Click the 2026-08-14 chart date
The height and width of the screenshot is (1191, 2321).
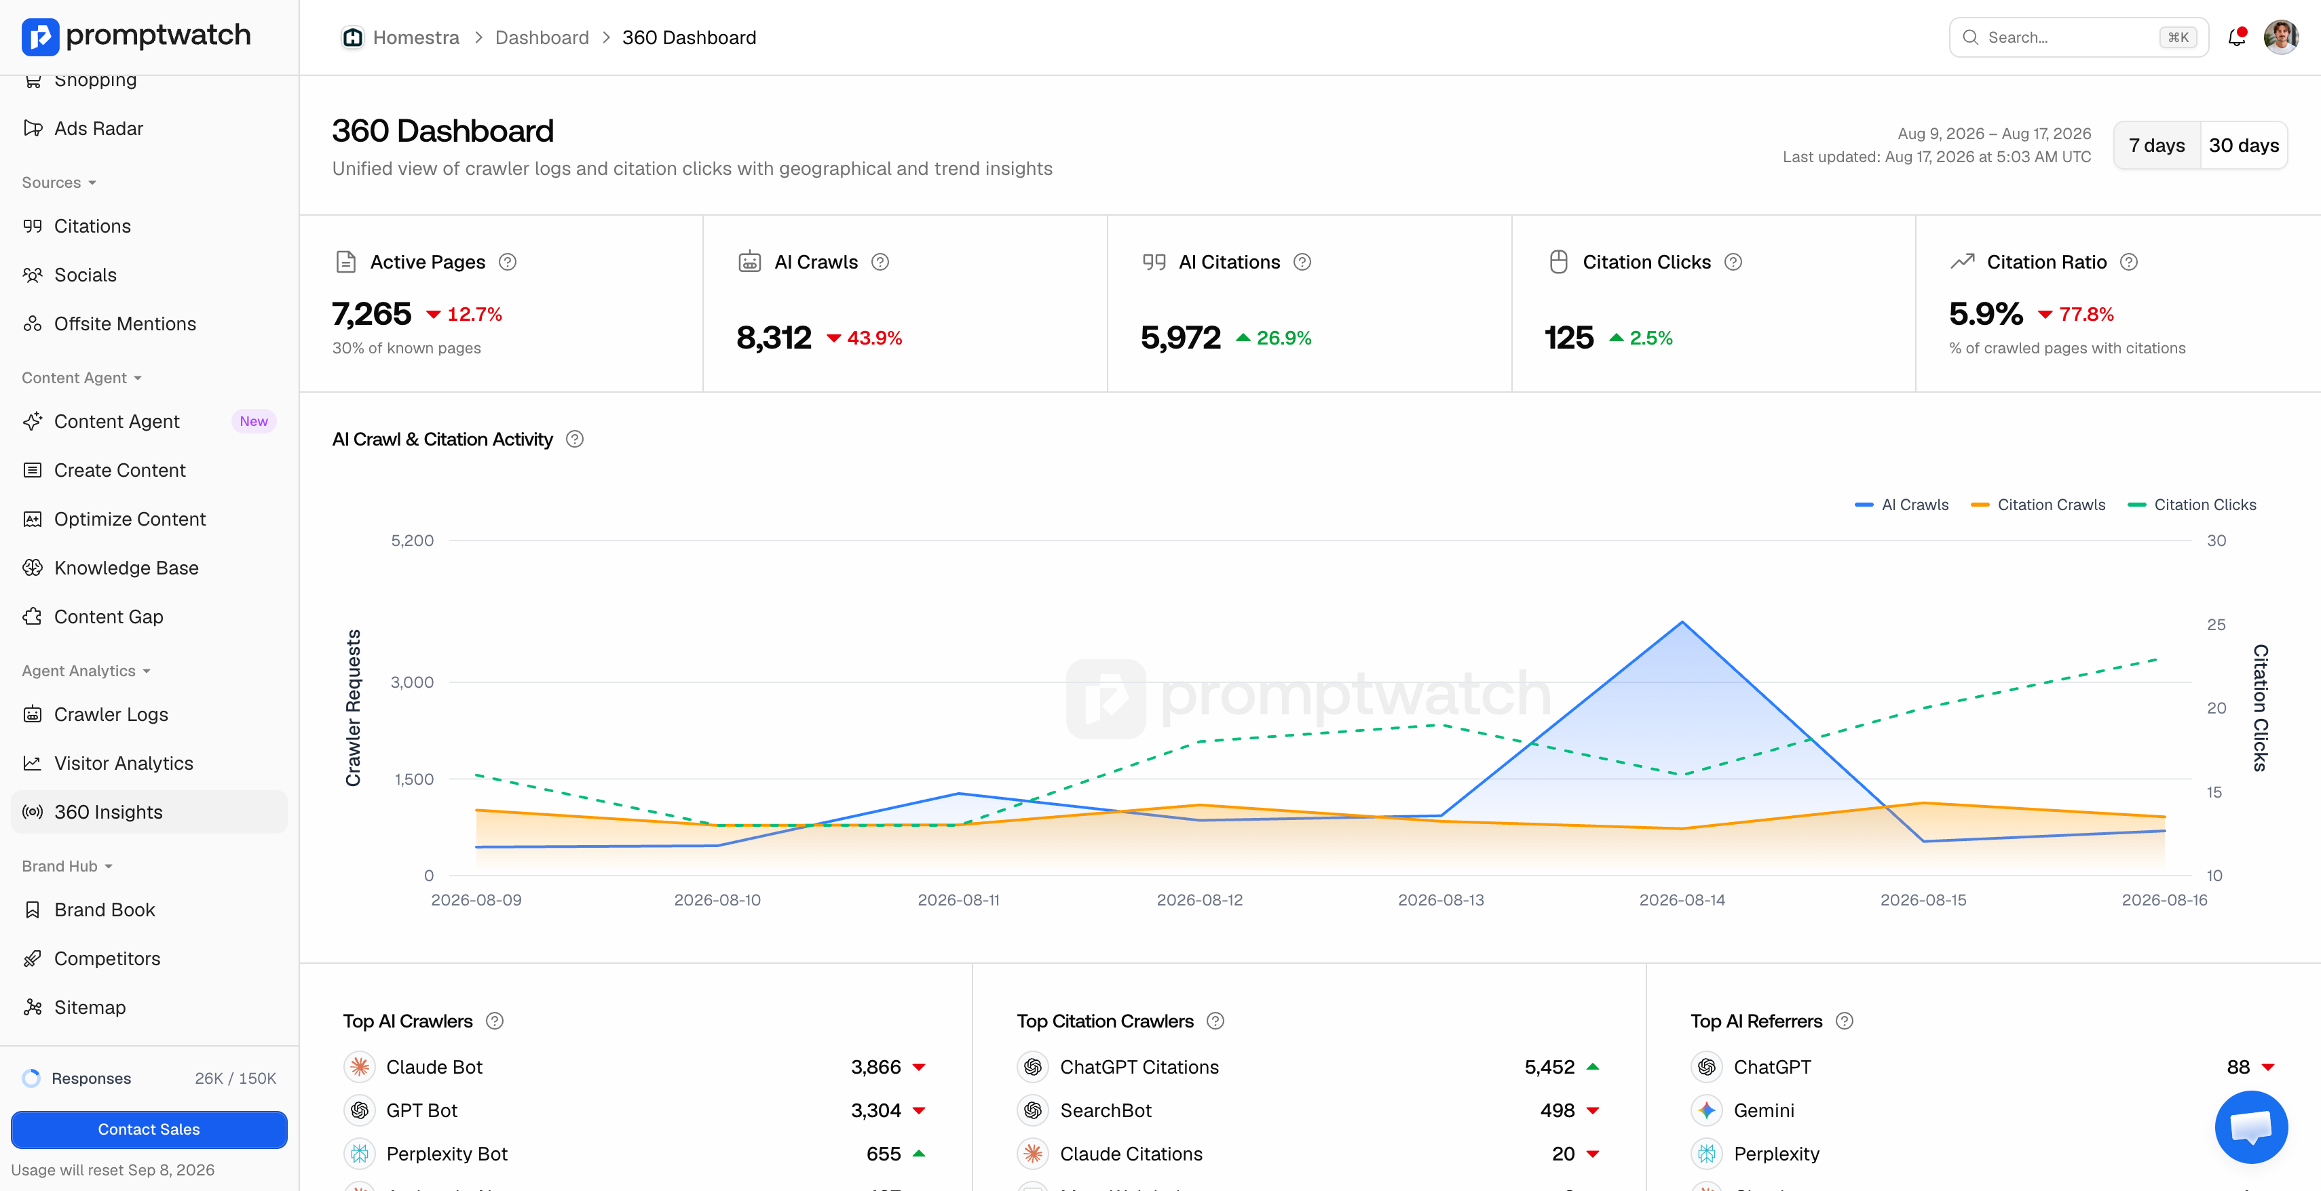point(1681,900)
